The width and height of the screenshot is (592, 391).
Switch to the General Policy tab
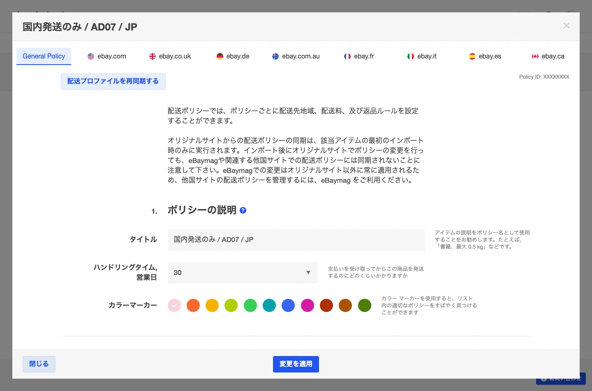coord(44,56)
